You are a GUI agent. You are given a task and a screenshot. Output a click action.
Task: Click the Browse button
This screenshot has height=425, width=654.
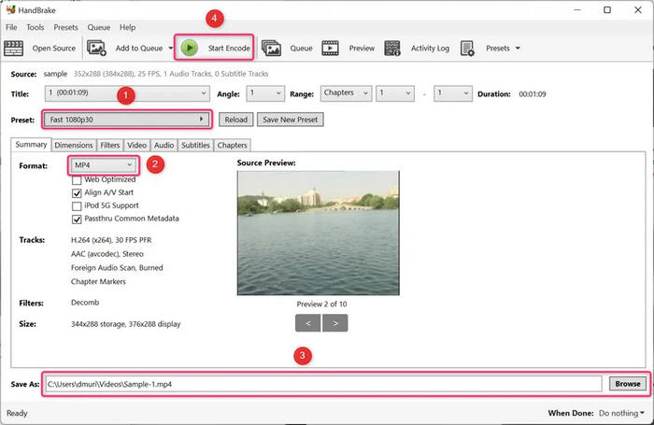[x=628, y=384]
